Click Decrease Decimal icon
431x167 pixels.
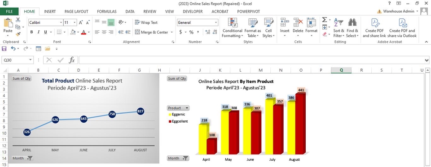tap(215, 32)
